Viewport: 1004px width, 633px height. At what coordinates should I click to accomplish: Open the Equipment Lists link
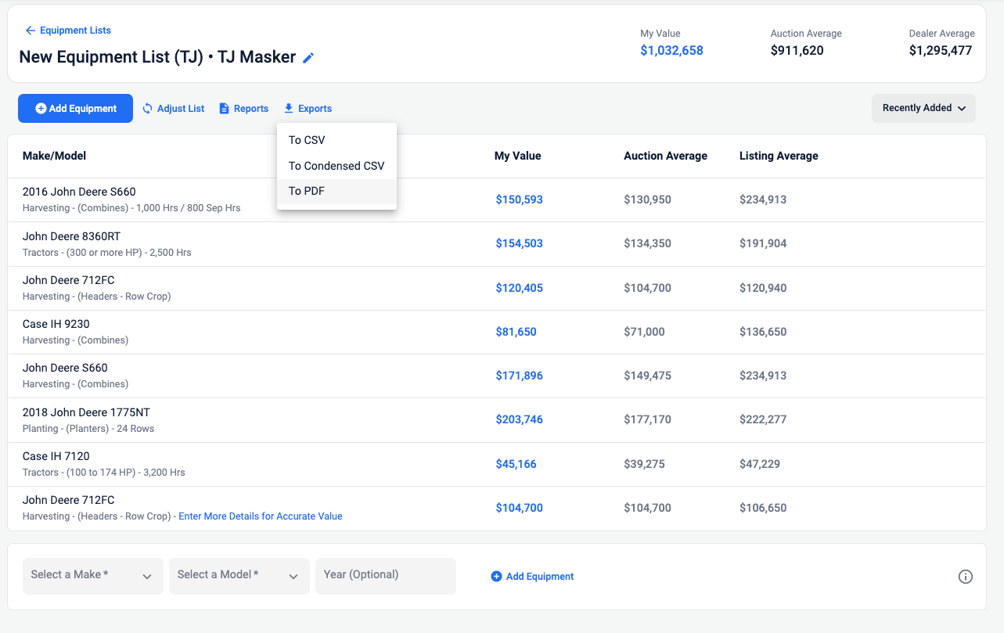75,31
